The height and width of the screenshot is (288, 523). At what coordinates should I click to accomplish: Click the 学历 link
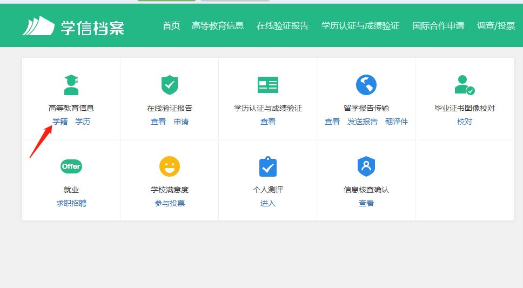click(83, 122)
